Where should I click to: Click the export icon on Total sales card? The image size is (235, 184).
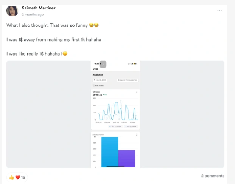(137, 92)
